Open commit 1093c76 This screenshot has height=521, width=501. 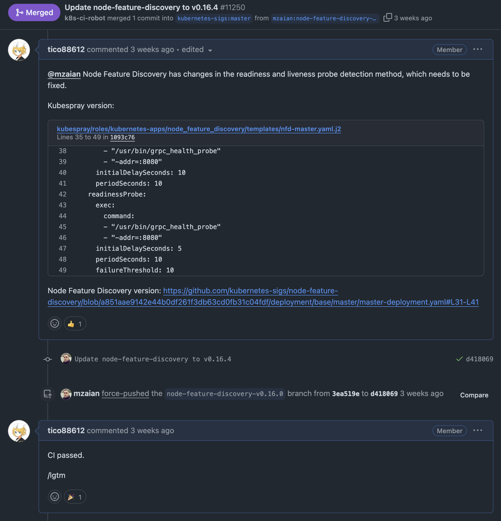tap(122, 137)
